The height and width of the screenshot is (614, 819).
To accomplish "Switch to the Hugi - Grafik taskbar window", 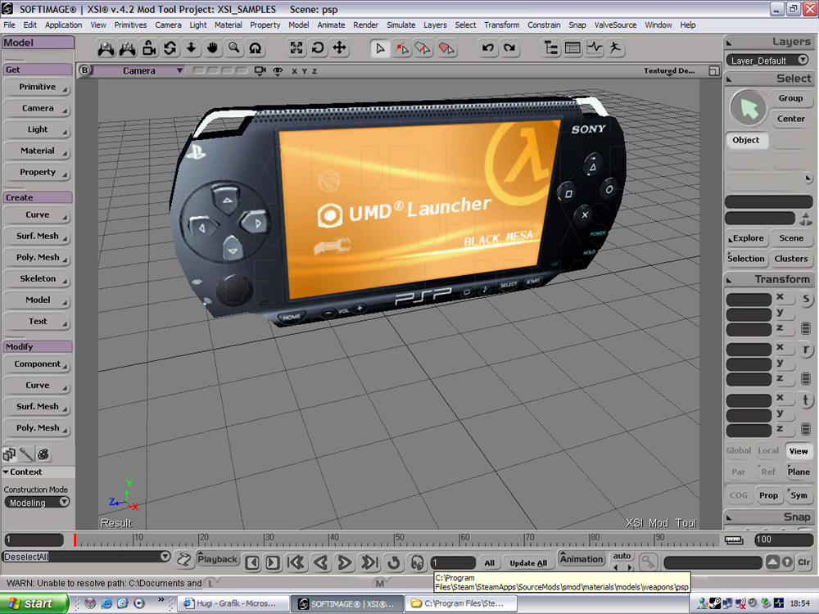I will 234,603.
